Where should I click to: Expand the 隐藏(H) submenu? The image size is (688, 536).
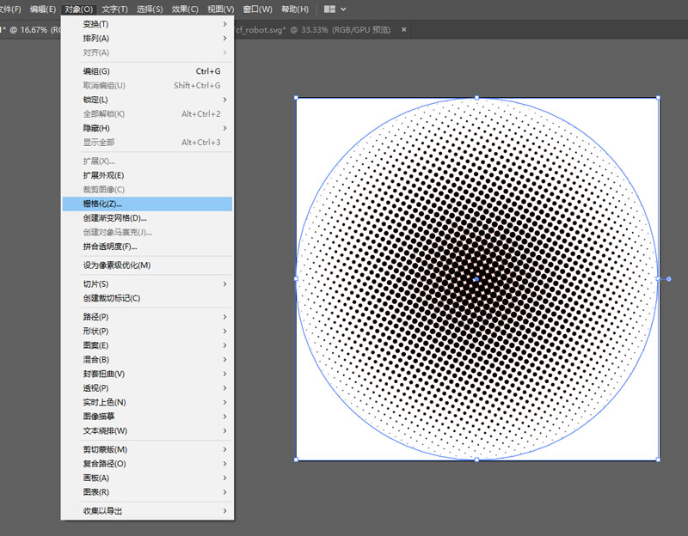pos(147,128)
